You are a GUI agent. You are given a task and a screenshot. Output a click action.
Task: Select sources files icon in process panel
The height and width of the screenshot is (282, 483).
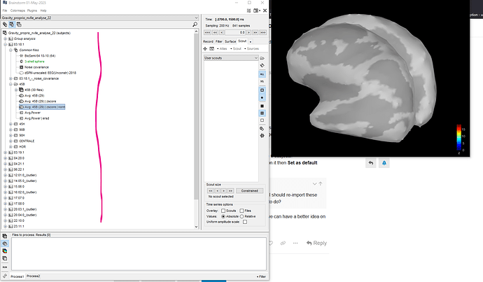(5, 244)
